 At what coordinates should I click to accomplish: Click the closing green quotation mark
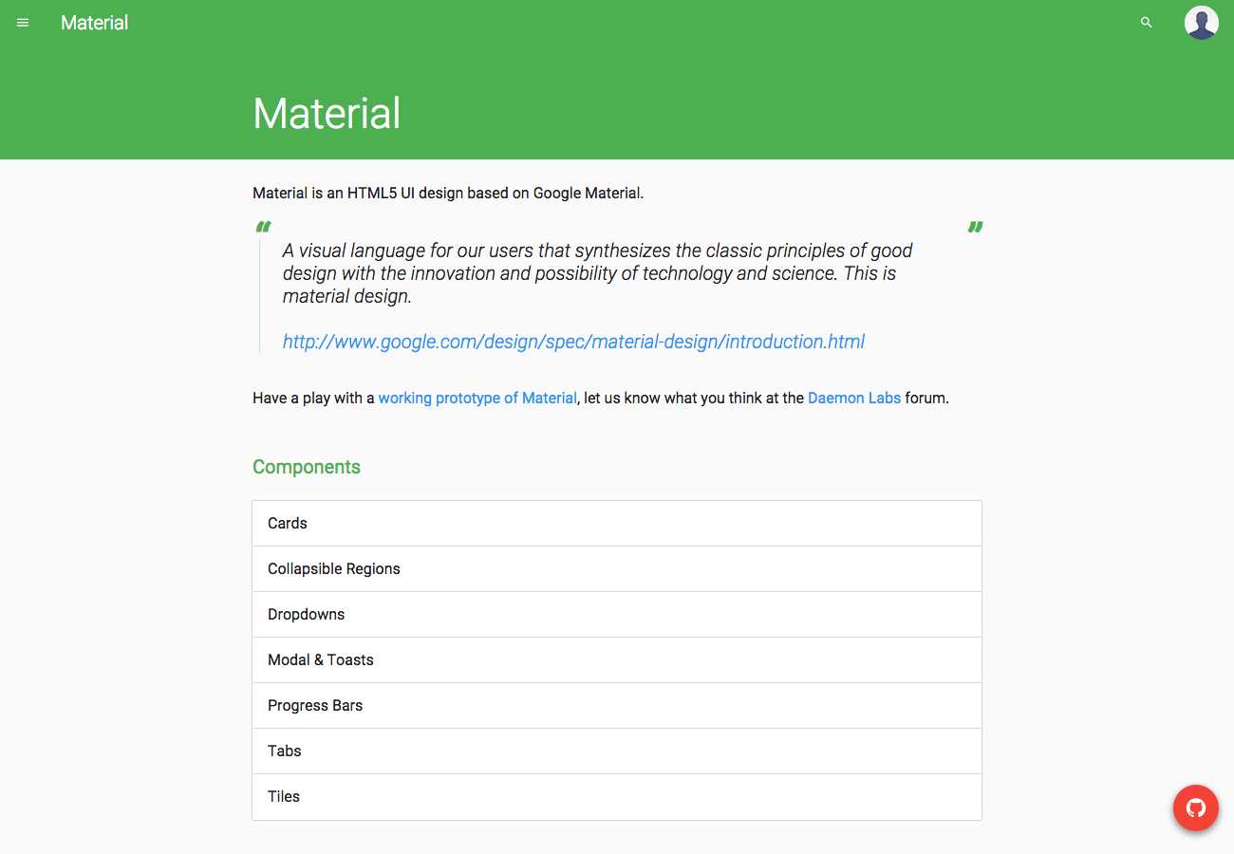[x=975, y=227]
